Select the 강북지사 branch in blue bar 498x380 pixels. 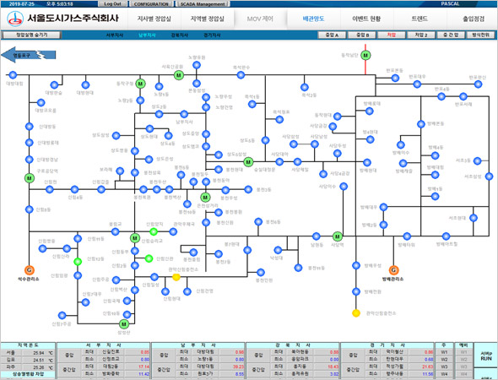tap(180, 35)
